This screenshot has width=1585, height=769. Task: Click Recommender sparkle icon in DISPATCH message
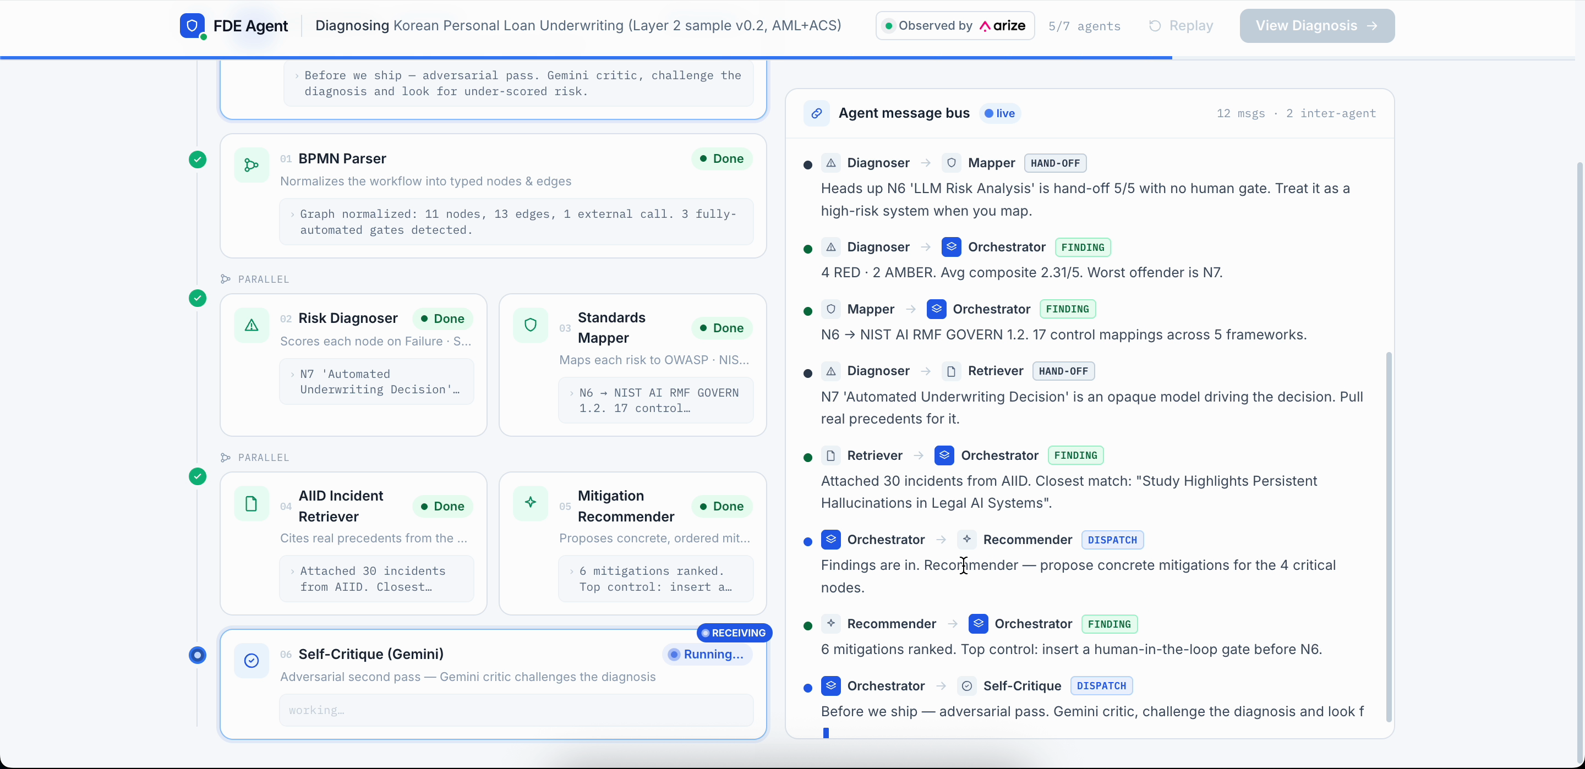(x=966, y=540)
